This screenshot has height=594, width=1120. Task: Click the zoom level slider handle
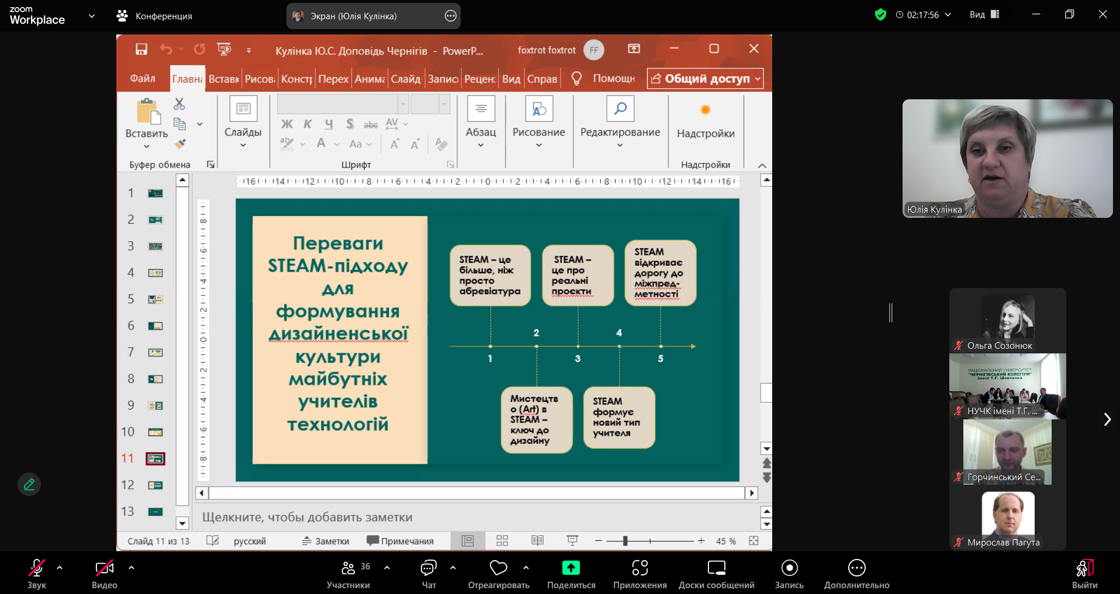(625, 541)
